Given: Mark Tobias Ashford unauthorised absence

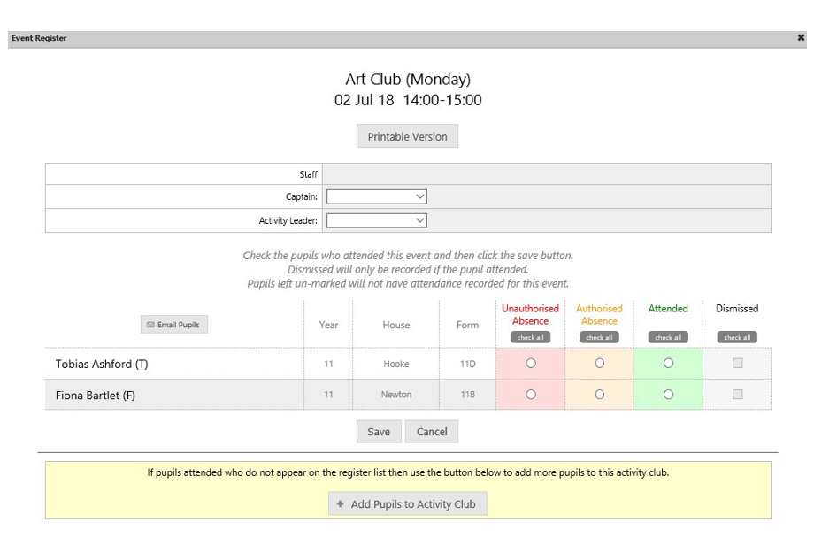Looking at the screenshot, I should pos(531,364).
